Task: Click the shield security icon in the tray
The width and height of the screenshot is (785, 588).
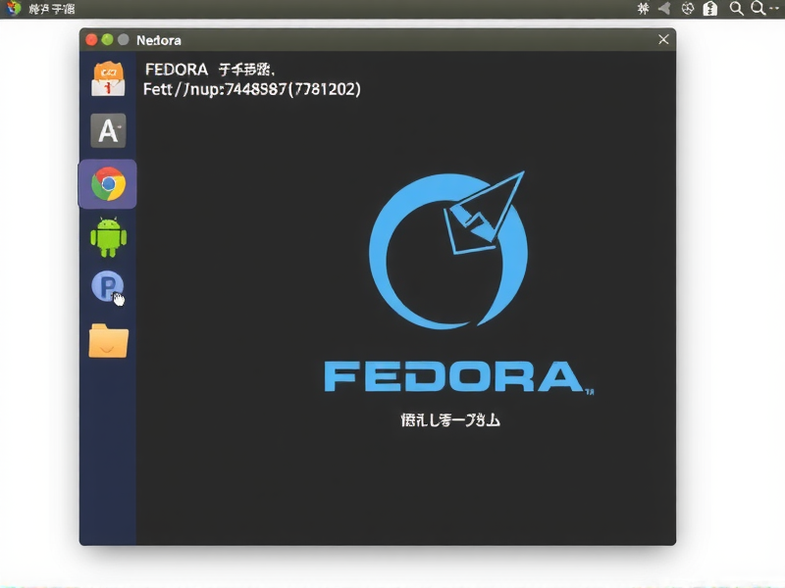Action: point(710,8)
